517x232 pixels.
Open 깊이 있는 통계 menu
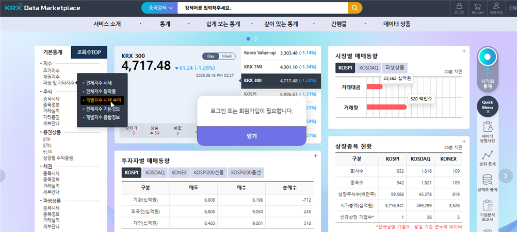pos(281,24)
